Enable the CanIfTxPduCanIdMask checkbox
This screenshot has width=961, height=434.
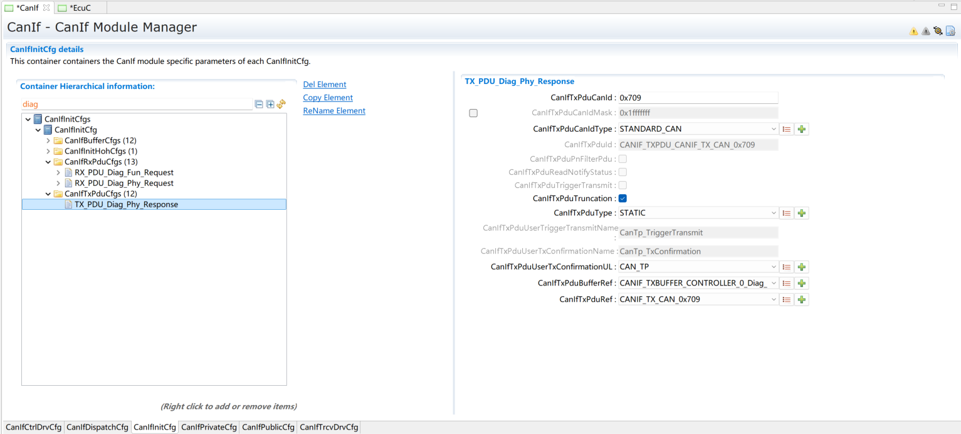pos(473,113)
